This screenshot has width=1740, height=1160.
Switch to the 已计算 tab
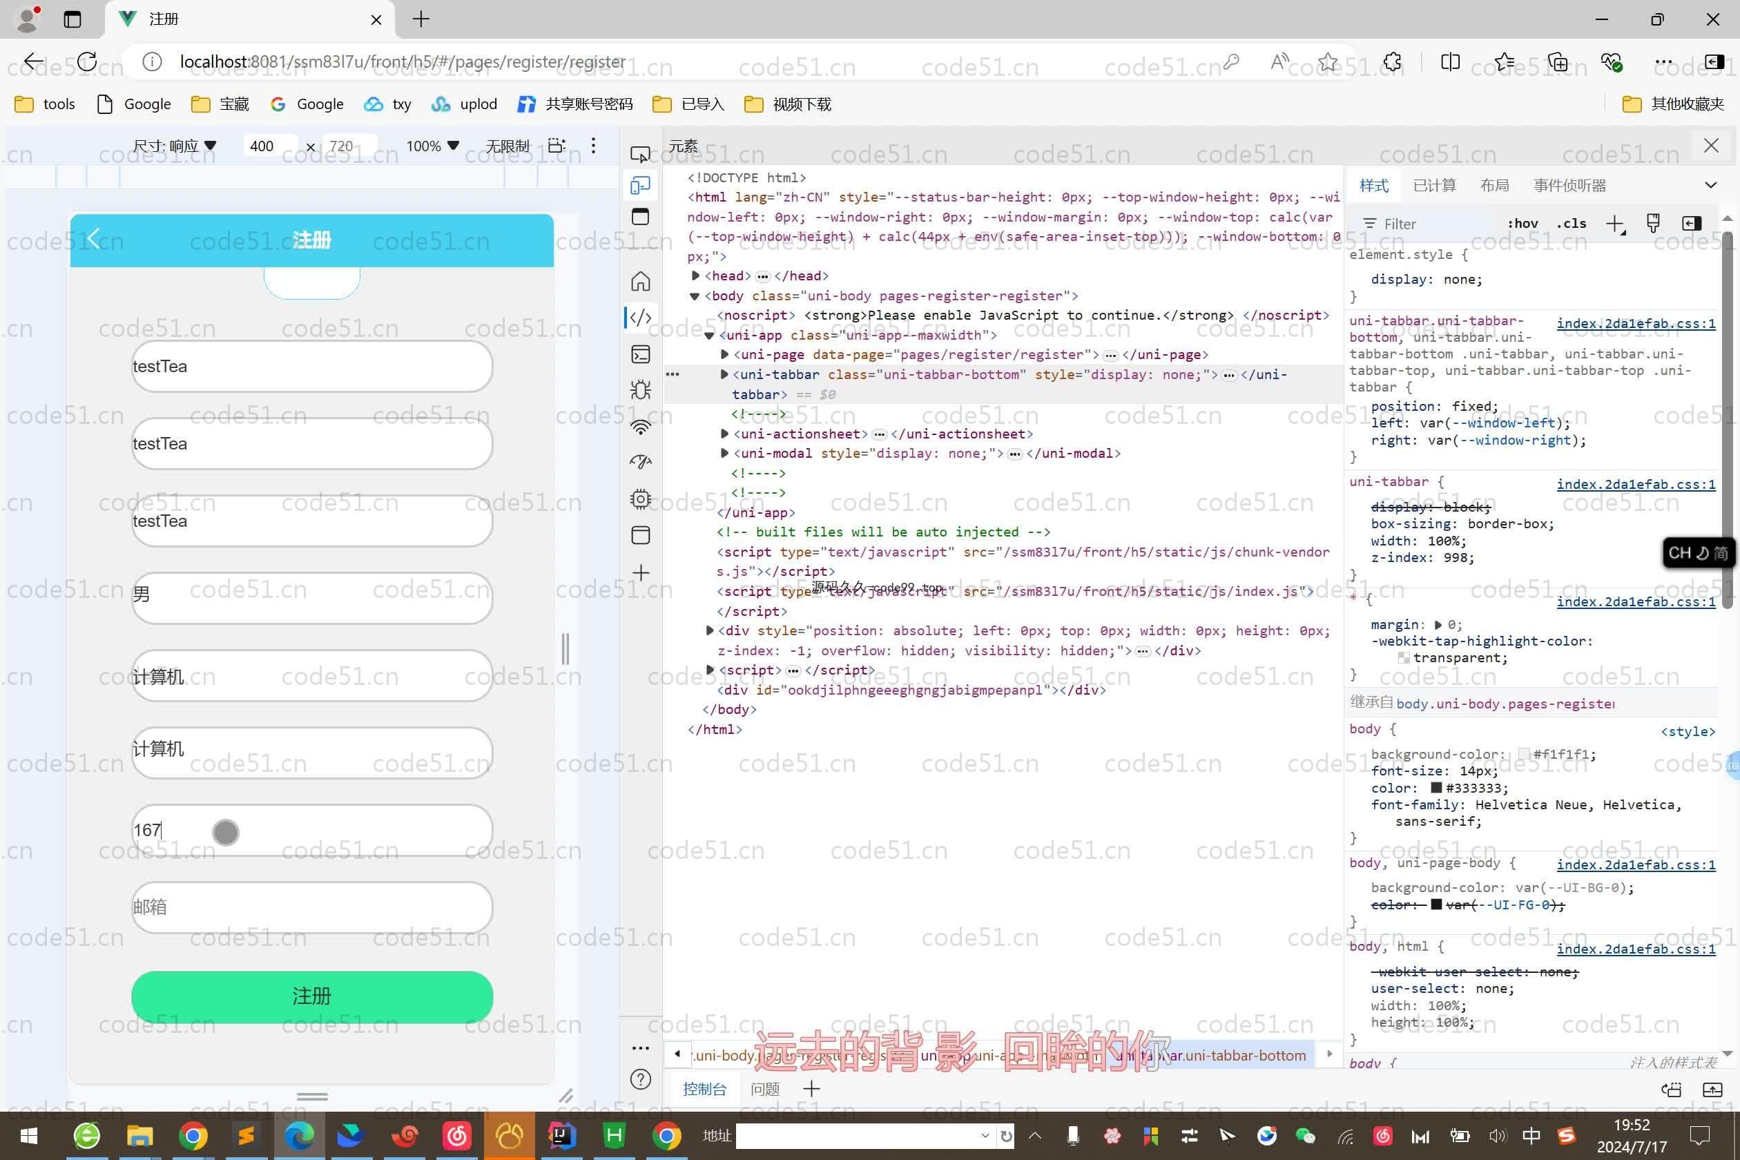[1435, 185]
